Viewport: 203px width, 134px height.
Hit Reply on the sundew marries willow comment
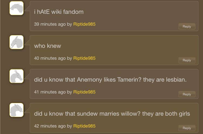pos(187,128)
